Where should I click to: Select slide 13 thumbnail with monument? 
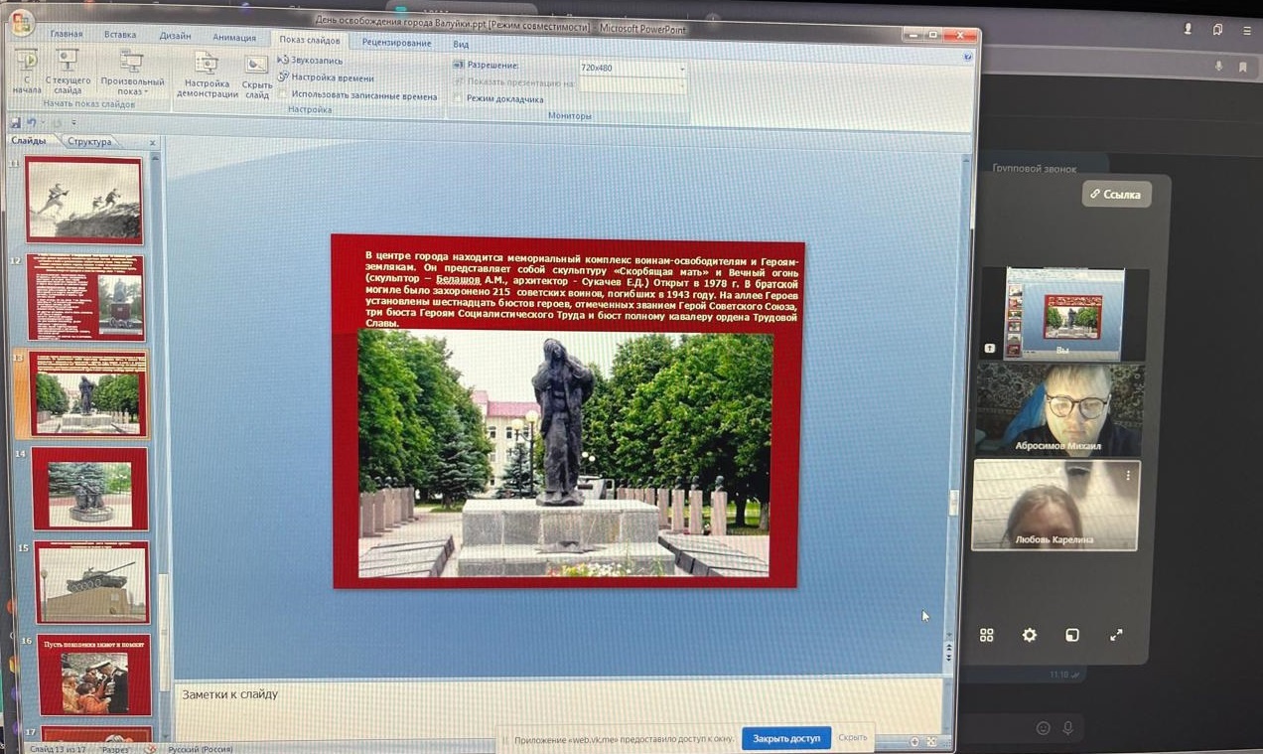point(88,393)
